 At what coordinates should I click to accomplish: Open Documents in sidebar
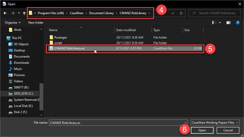pos(19,57)
